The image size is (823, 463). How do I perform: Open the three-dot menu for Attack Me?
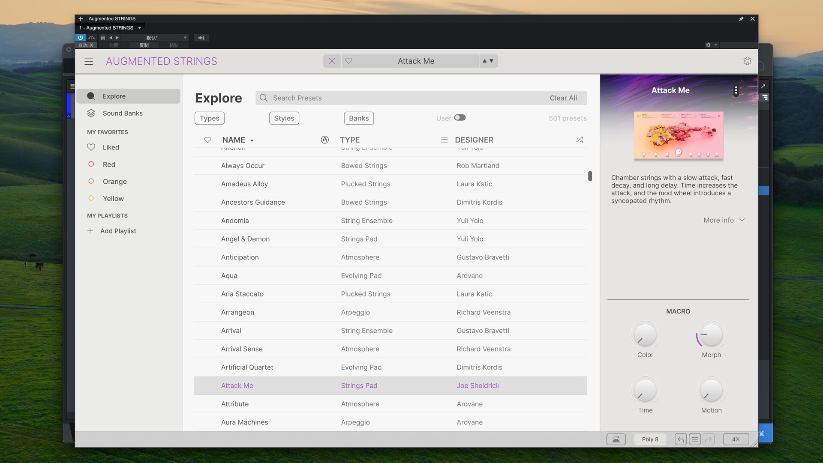click(736, 90)
